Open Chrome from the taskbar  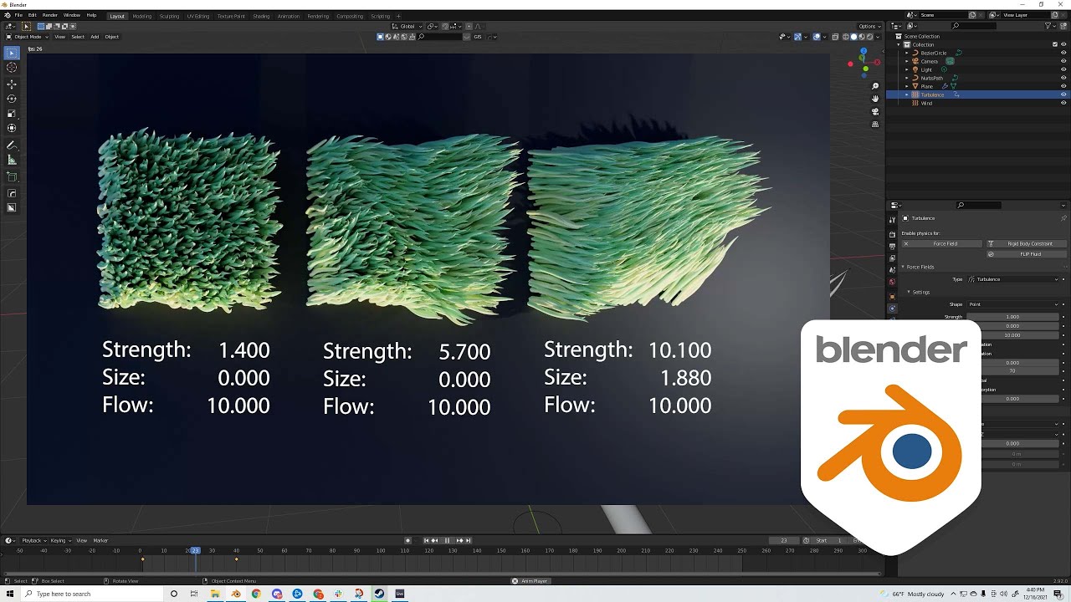(256, 594)
